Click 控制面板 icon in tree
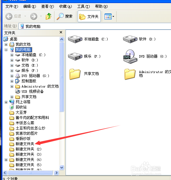171x180 pixels. pos(18,81)
